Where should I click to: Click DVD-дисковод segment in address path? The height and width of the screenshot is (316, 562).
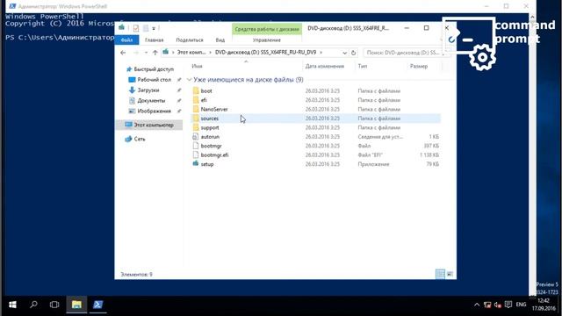[x=265, y=53]
